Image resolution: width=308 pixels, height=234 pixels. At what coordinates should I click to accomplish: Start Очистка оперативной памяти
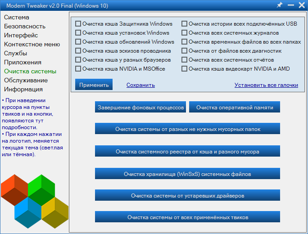235,107
